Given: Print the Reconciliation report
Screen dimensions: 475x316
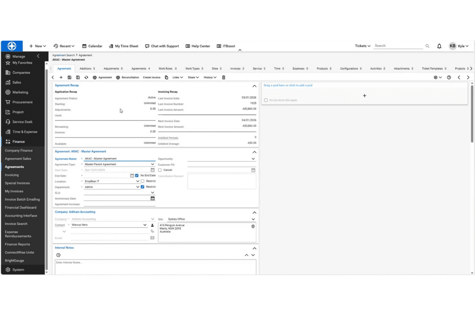Looking at the screenshot, I should click(127, 77).
